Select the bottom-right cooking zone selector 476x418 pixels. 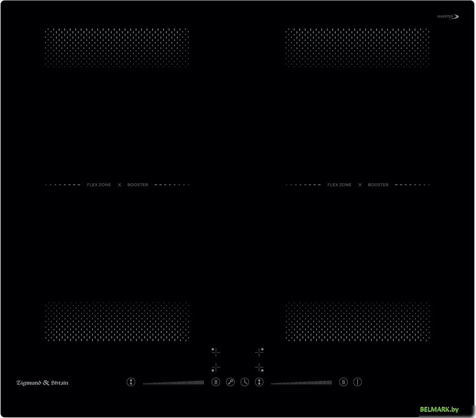point(259,367)
